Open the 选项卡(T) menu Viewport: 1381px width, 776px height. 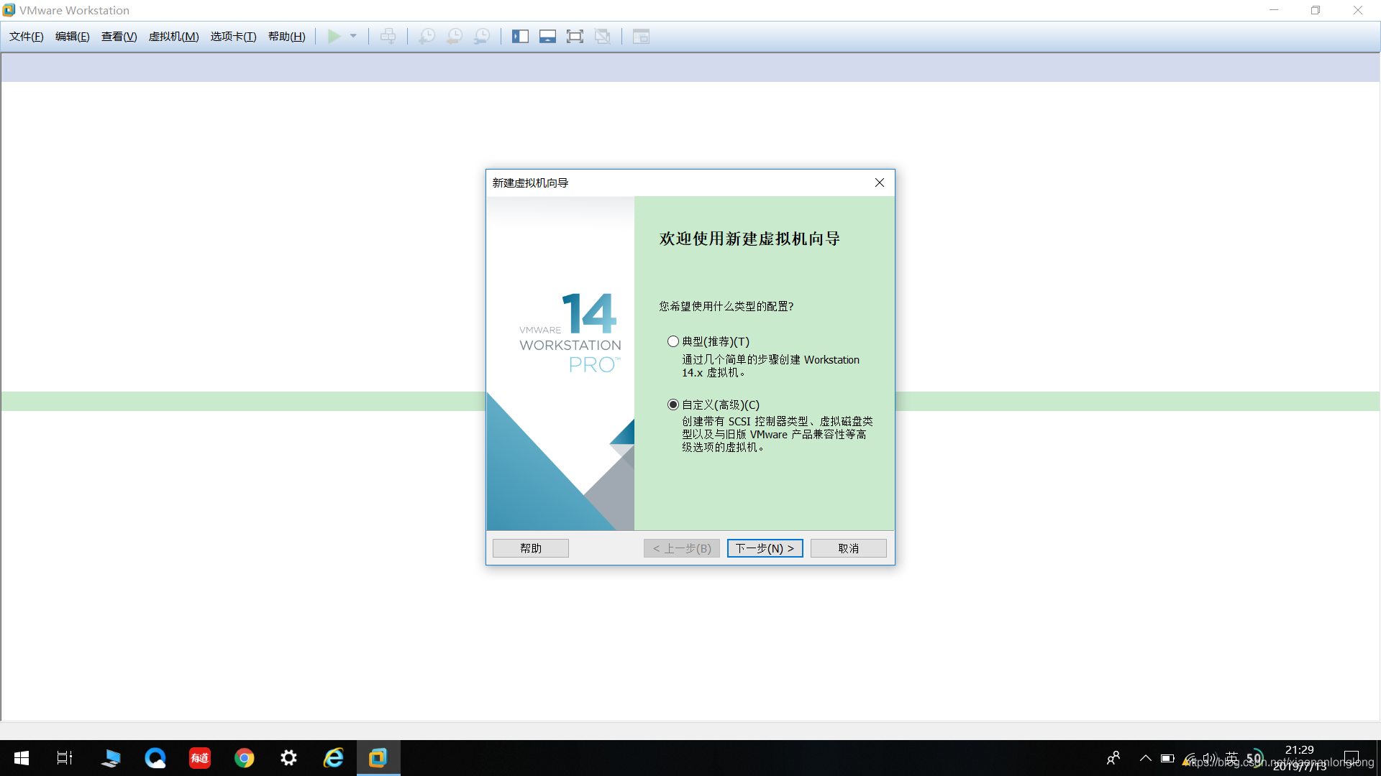[x=234, y=37]
